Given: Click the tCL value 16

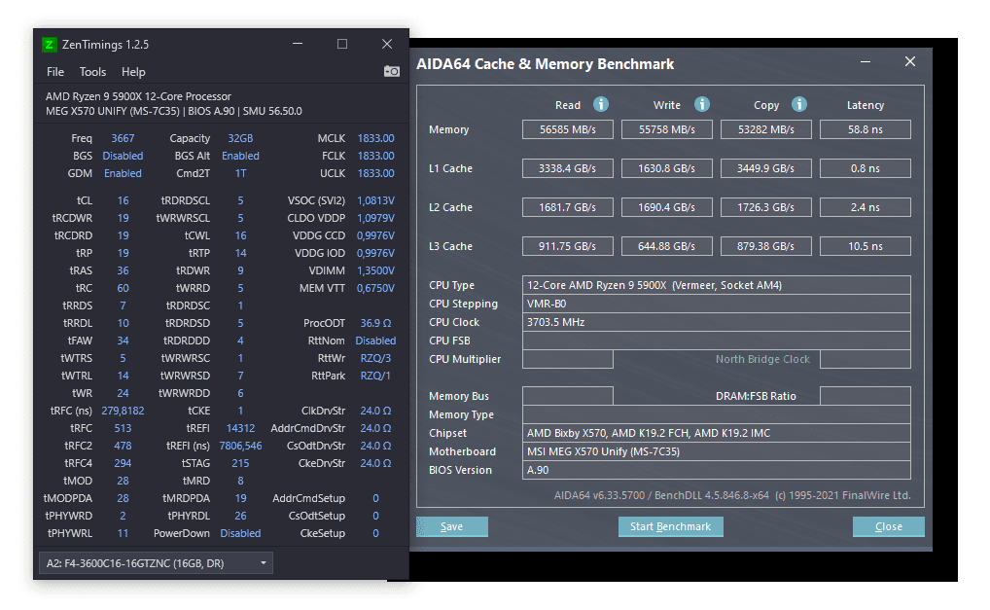Looking at the screenshot, I should (123, 200).
